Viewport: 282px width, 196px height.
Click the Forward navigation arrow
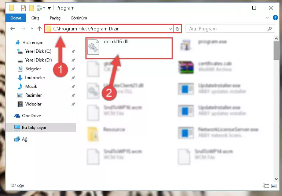(23, 29)
